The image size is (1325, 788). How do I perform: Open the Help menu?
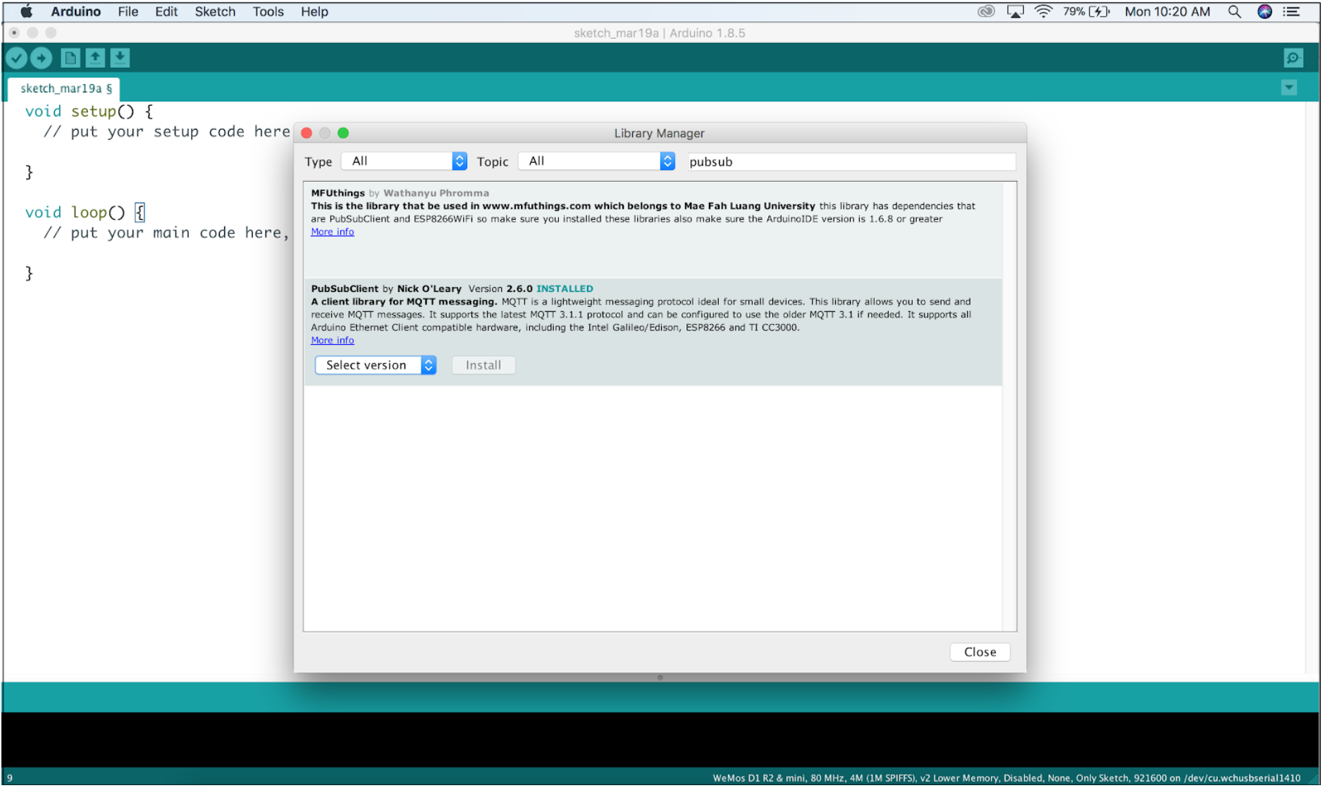(x=314, y=11)
